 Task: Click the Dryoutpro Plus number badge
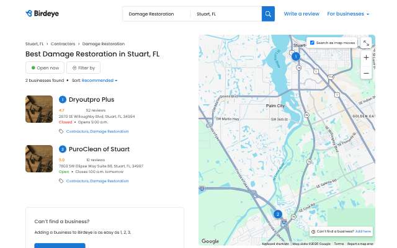click(63, 100)
